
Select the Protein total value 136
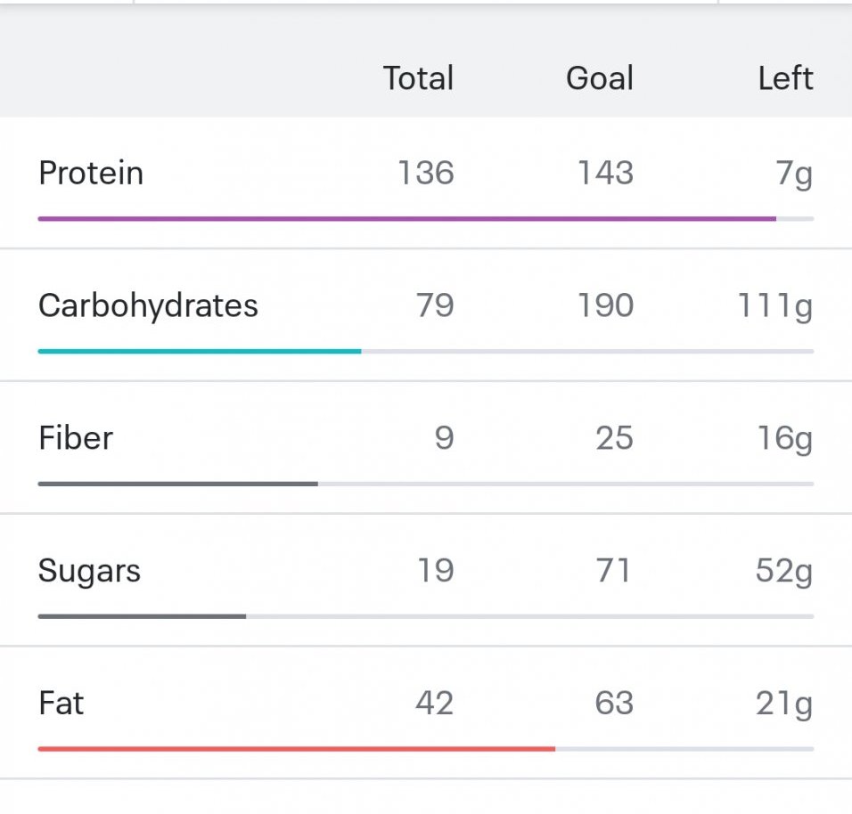click(x=425, y=173)
